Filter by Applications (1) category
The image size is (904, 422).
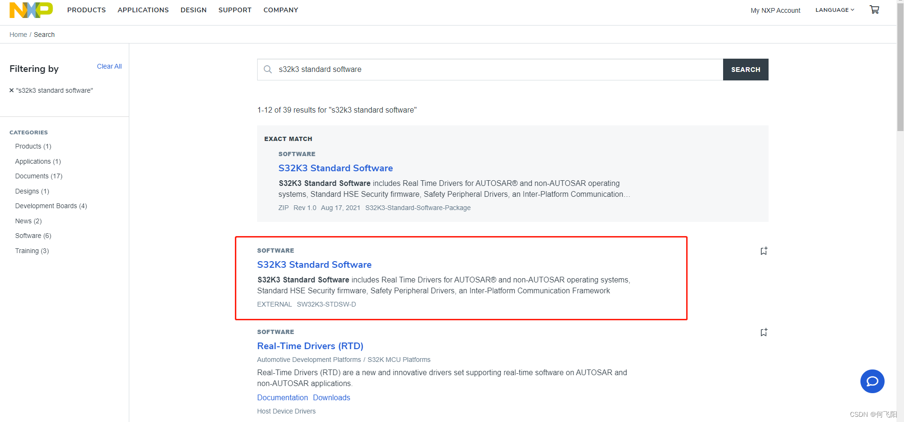tap(38, 161)
